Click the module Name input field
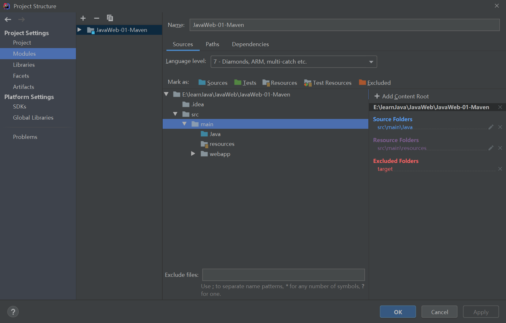This screenshot has width=506, height=323. click(345, 25)
